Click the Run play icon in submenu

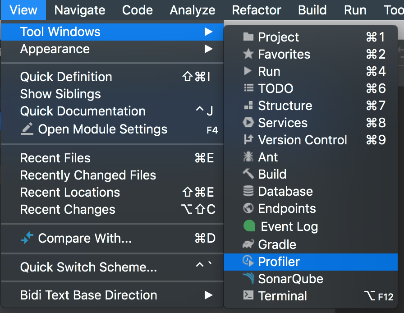[x=248, y=71]
